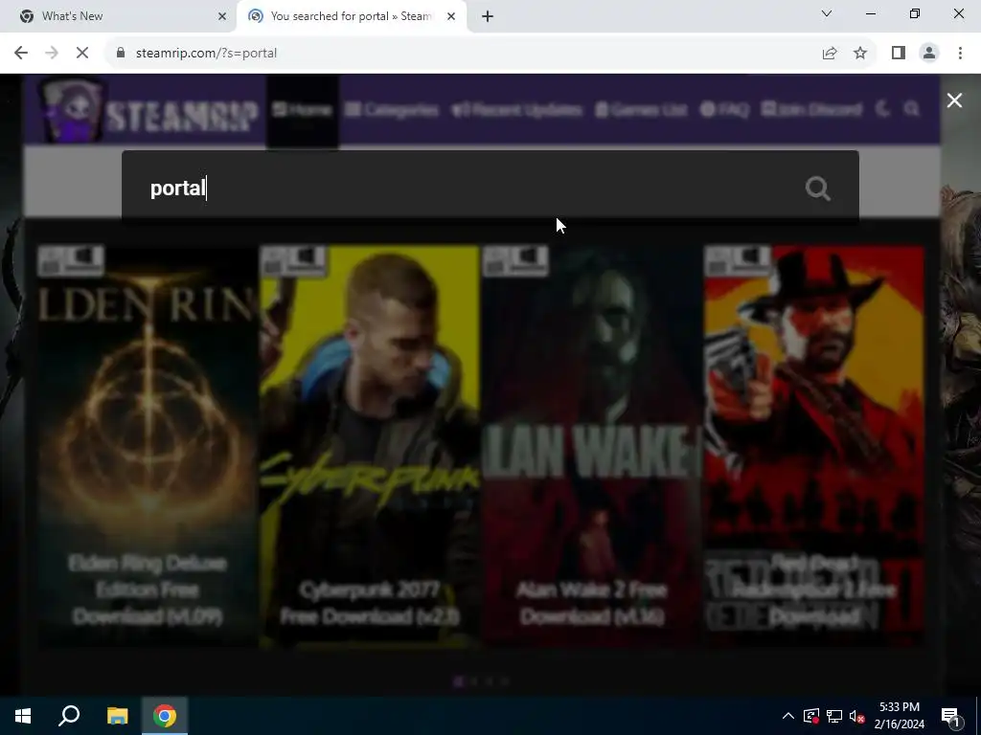Open the clock showing 5:33 PM
The height and width of the screenshot is (735, 981).
point(899,716)
